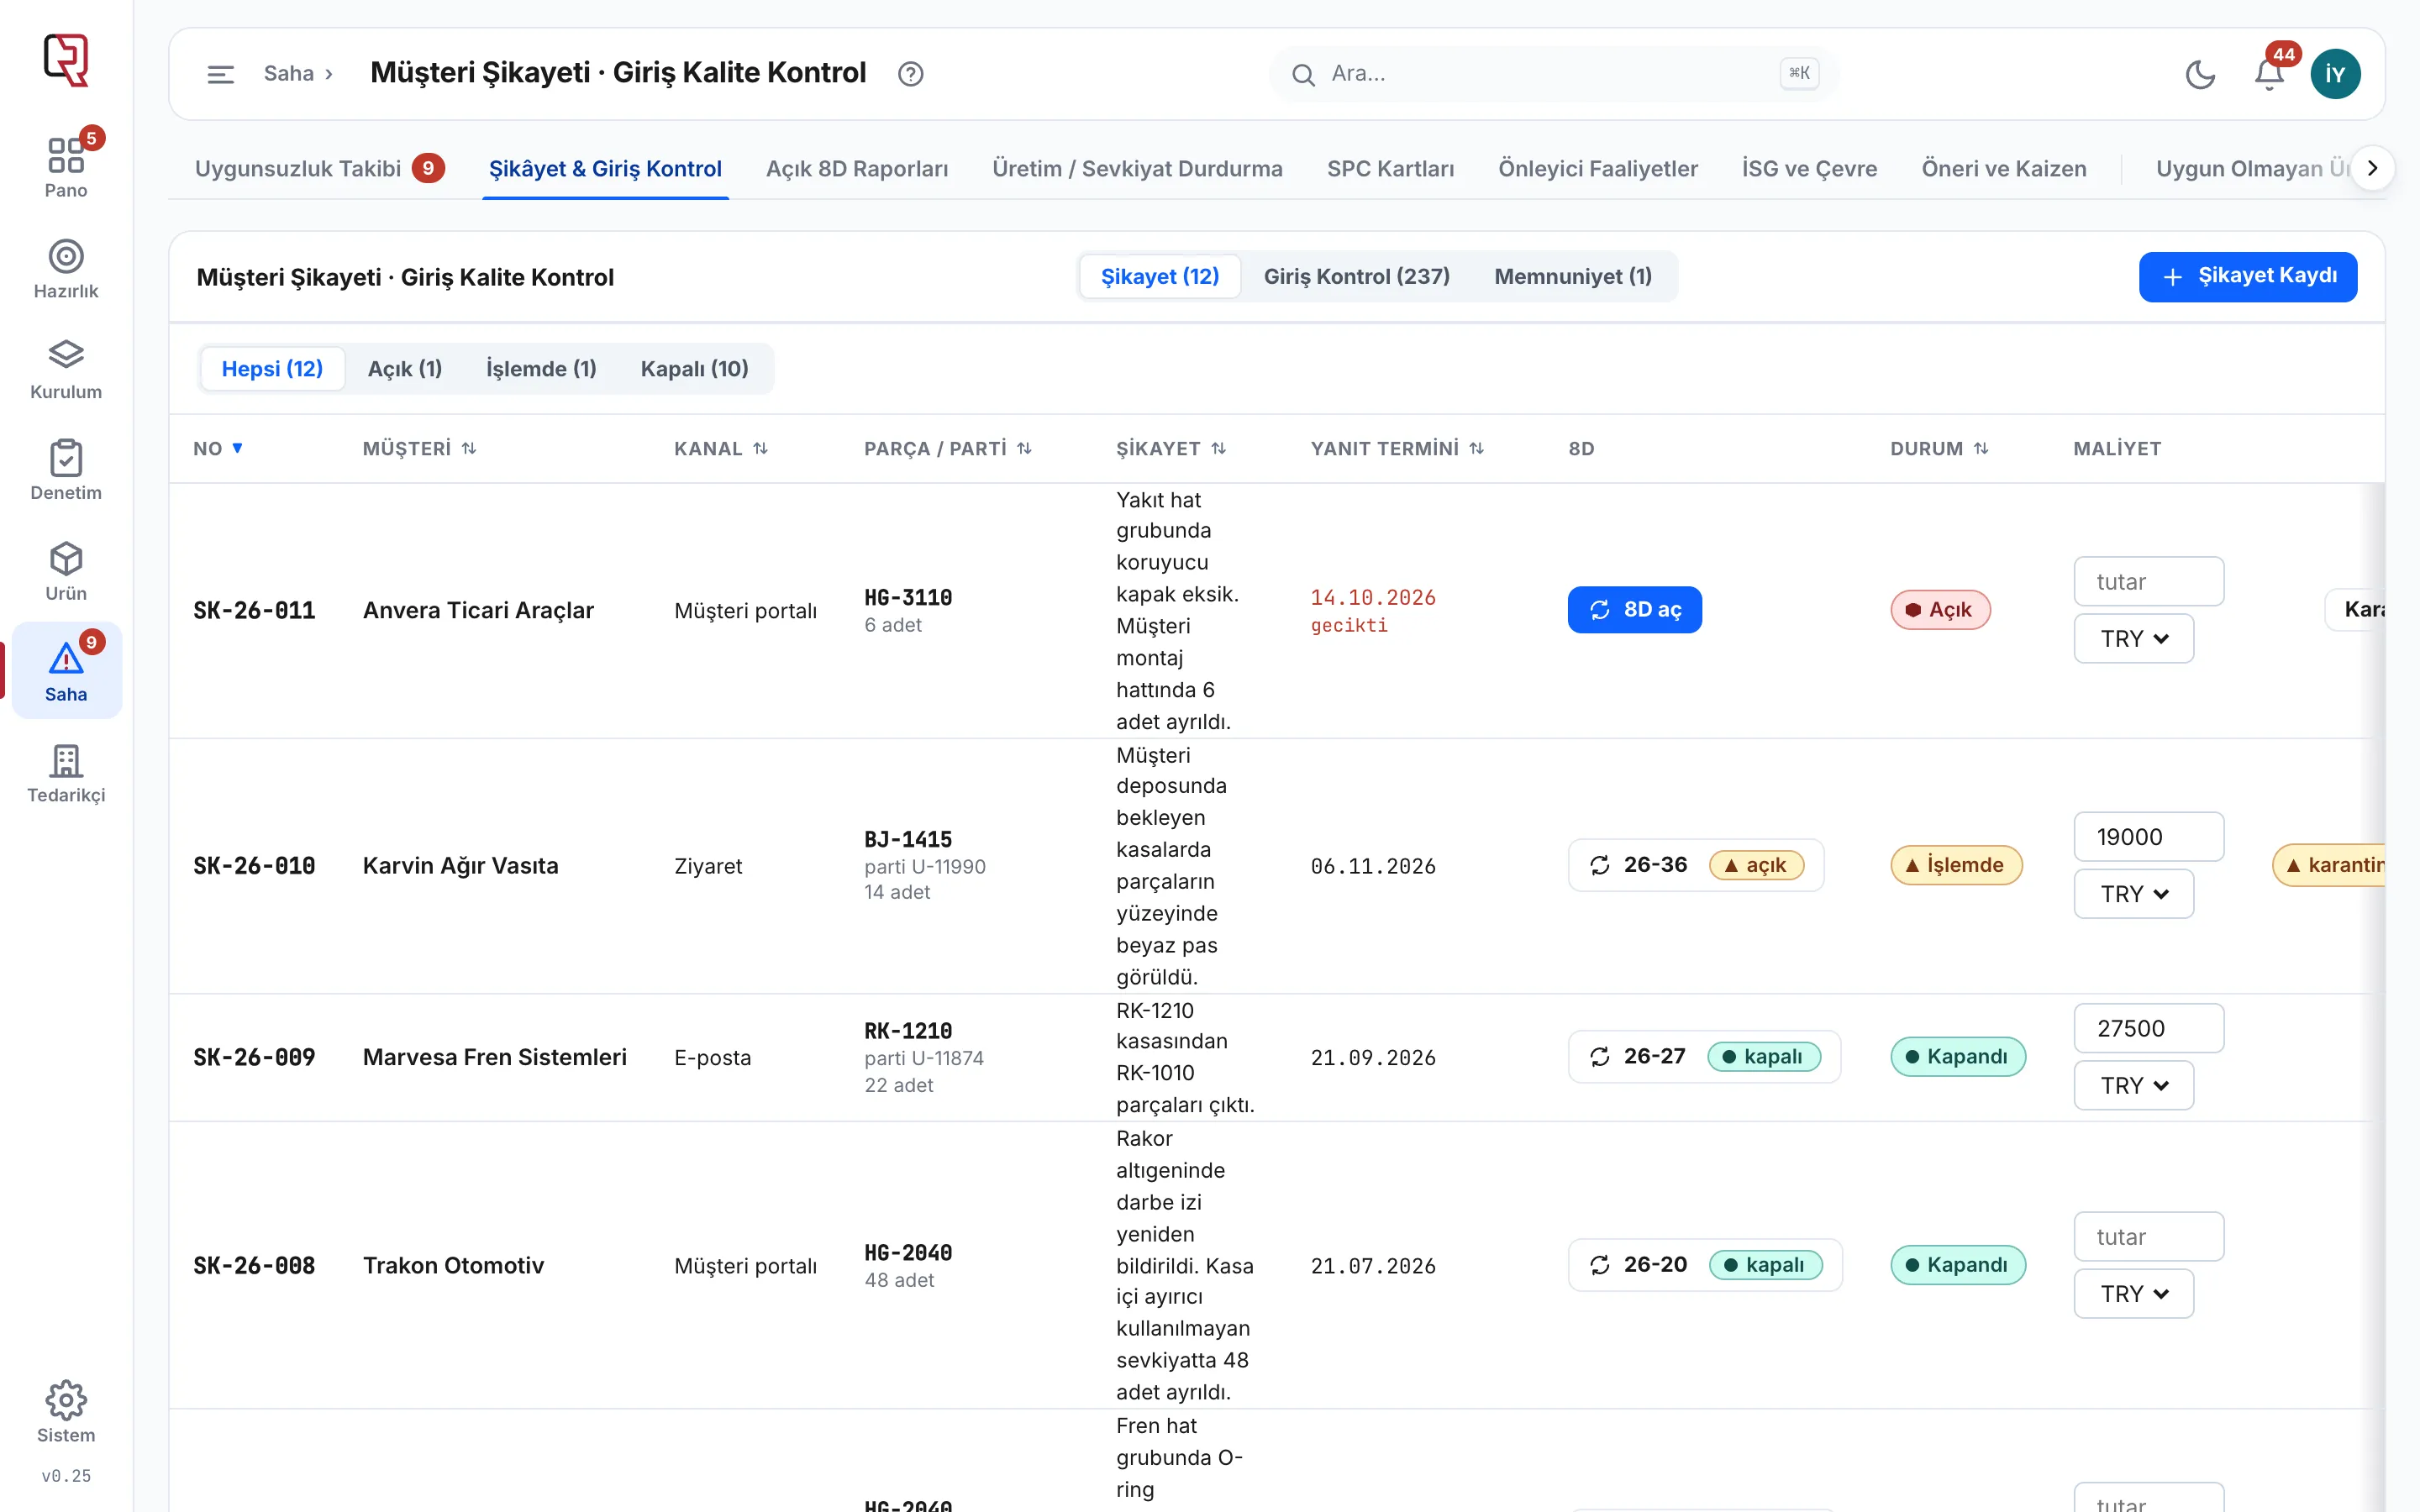Click the 8D aç button
Screen dimensions: 2420x1512
[x=1634, y=609]
